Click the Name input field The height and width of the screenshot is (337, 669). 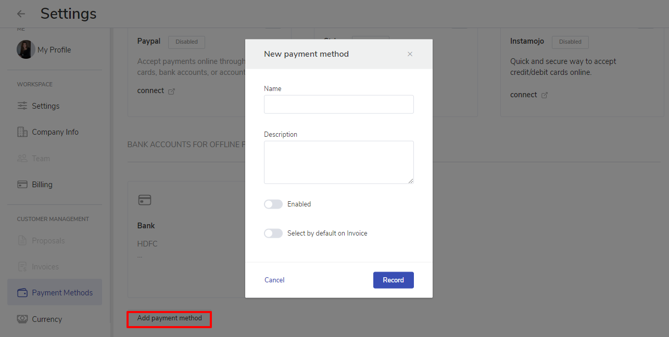coord(338,104)
